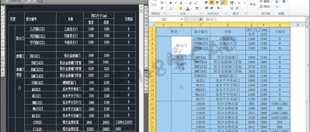Click BMC5232 text in AutoCAD table
The width and height of the screenshot is (310, 132).
pos(37,69)
